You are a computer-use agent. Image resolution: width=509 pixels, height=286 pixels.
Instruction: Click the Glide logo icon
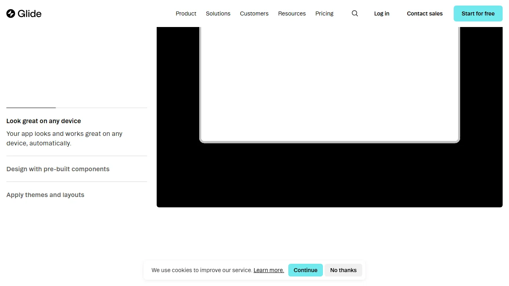click(11, 13)
